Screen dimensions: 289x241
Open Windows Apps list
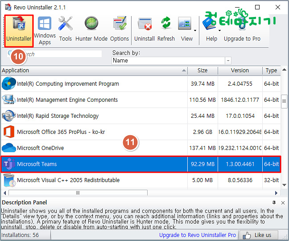tap(45, 31)
